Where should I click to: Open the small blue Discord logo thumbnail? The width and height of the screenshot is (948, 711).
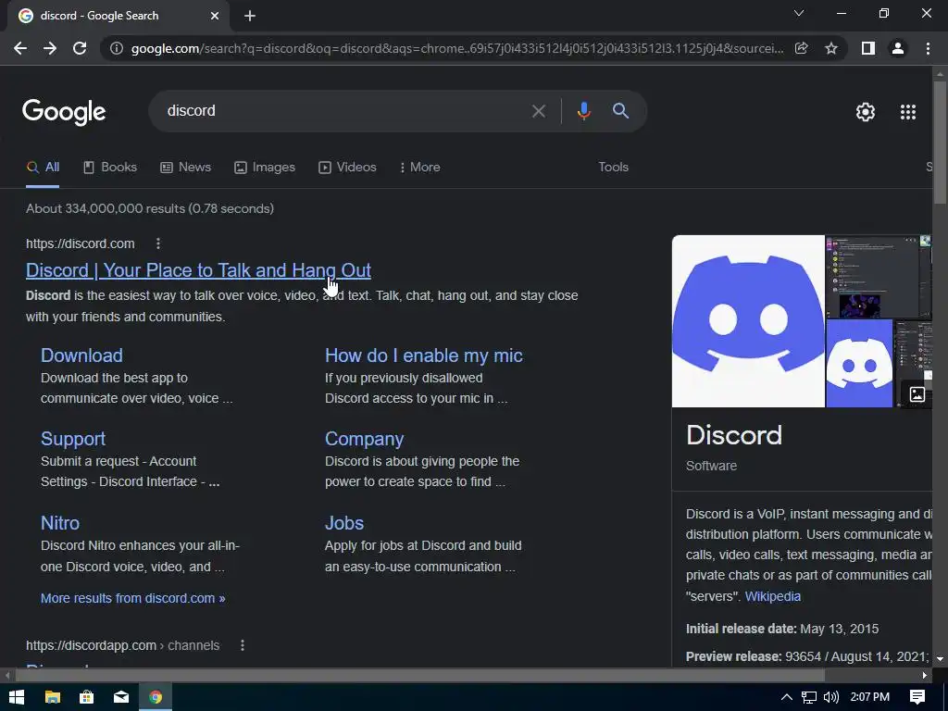click(859, 363)
